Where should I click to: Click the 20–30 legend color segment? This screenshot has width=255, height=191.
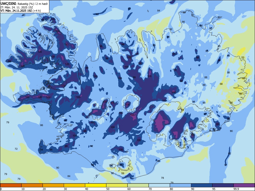(x=53, y=185)
